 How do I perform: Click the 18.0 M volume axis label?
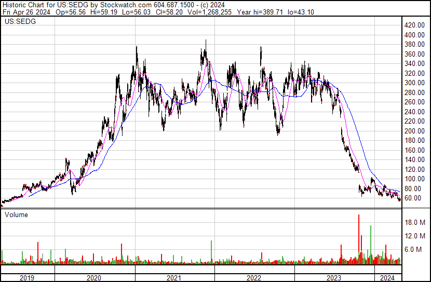coord(415,223)
